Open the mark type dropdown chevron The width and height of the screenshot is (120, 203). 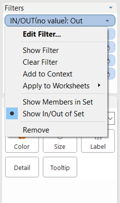tap(111, 118)
